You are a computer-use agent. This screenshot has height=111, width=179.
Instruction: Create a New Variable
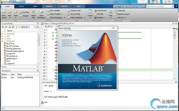(x=53, y=10)
